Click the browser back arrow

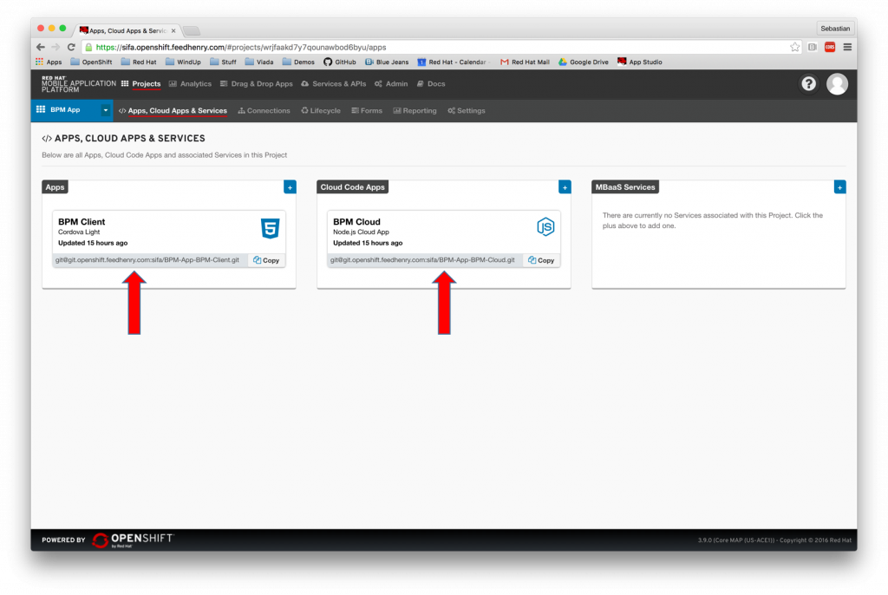click(x=40, y=47)
